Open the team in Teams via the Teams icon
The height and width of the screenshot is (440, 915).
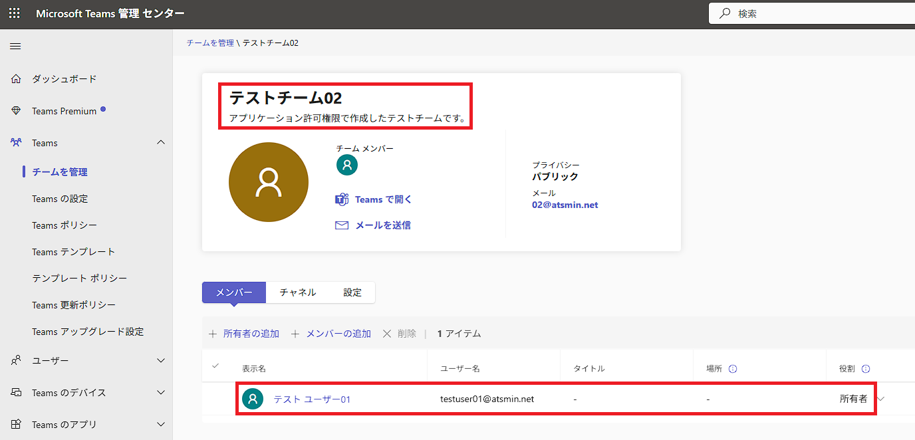(x=341, y=199)
